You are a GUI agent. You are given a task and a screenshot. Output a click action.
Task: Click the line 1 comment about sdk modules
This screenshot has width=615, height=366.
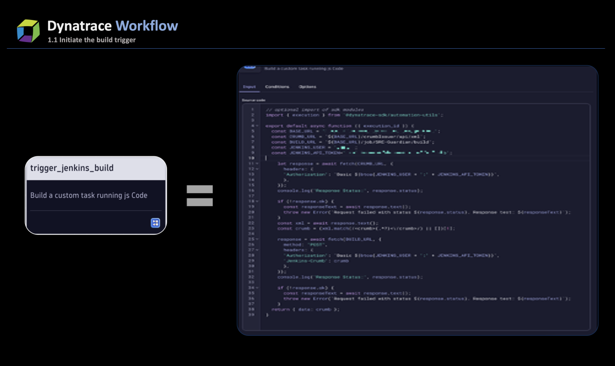pos(315,109)
